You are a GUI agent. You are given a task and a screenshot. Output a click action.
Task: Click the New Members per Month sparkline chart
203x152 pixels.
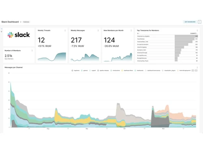click(118, 57)
